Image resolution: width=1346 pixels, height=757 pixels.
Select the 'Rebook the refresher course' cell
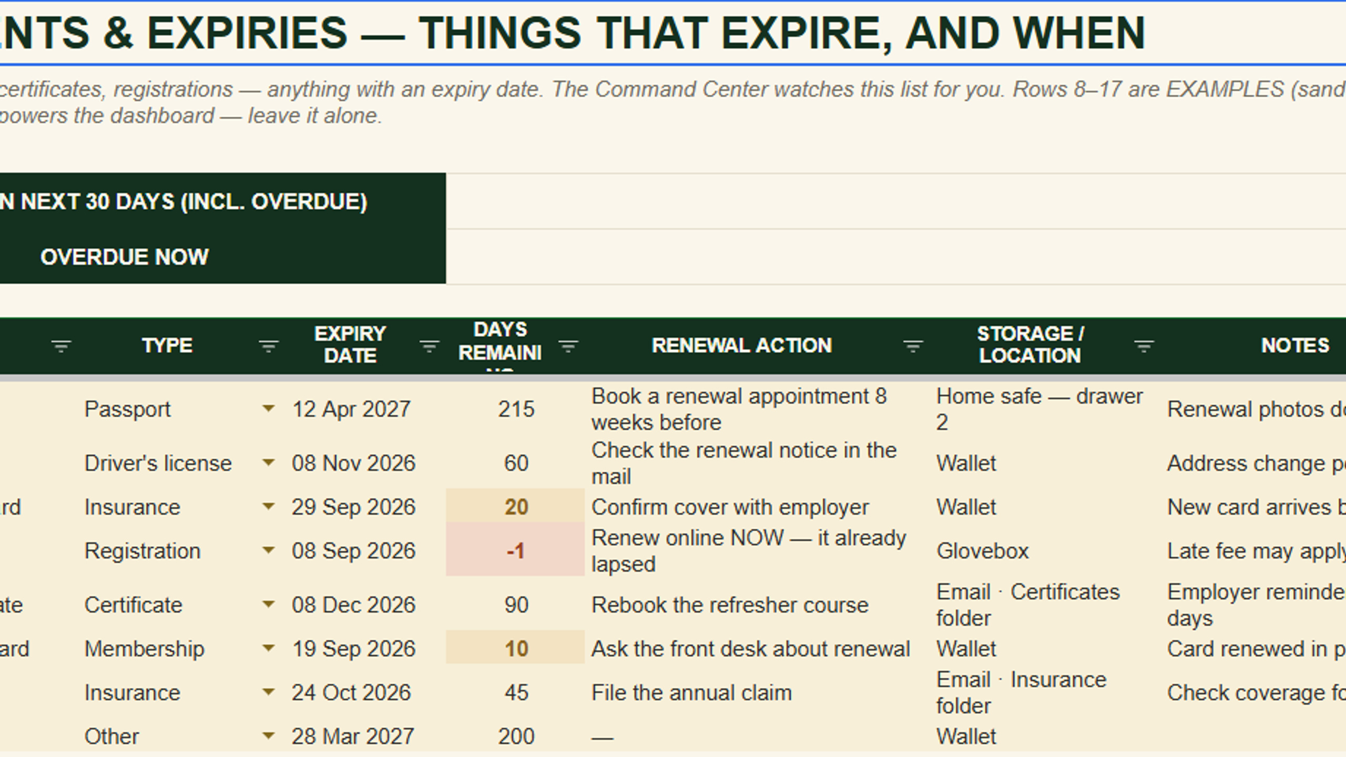tap(757, 605)
